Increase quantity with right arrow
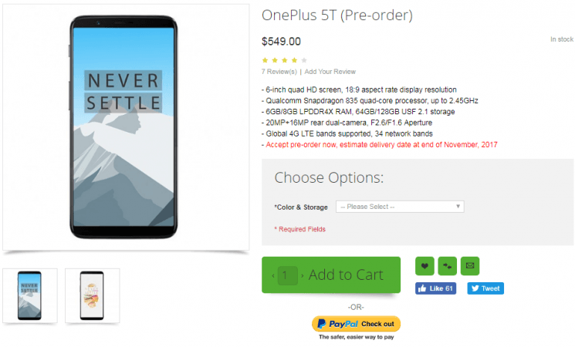The width and height of the screenshot is (575, 347). pyautogui.click(x=303, y=275)
